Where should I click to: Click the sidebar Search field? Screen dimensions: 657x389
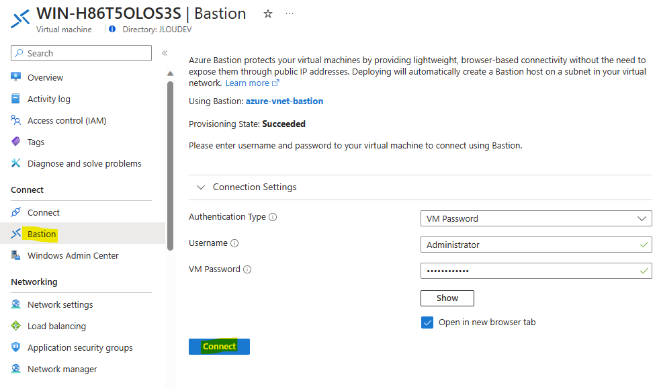pyautogui.click(x=81, y=53)
